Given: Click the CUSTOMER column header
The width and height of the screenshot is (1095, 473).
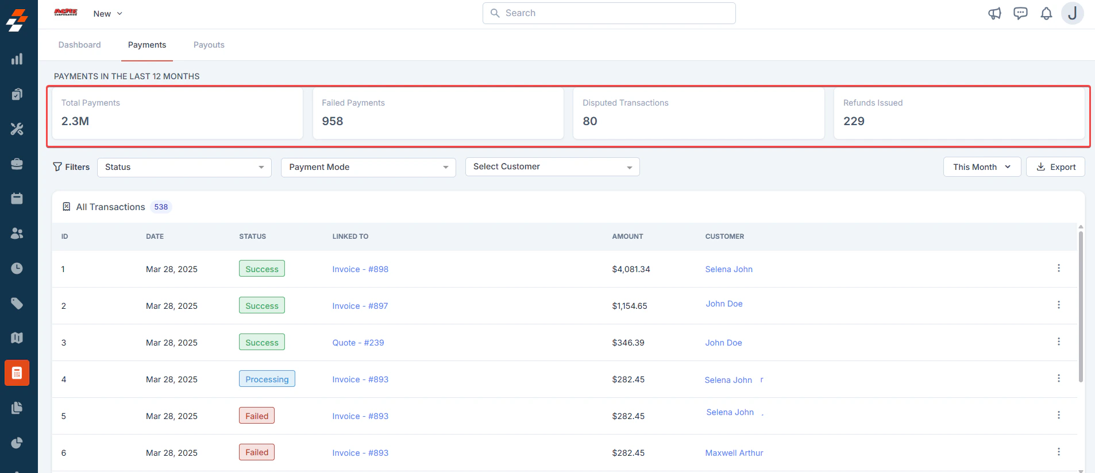Looking at the screenshot, I should pos(724,236).
